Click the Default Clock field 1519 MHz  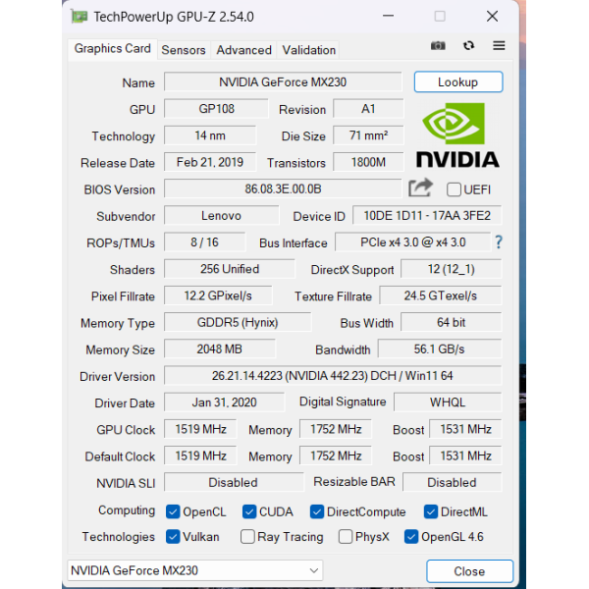(200, 455)
